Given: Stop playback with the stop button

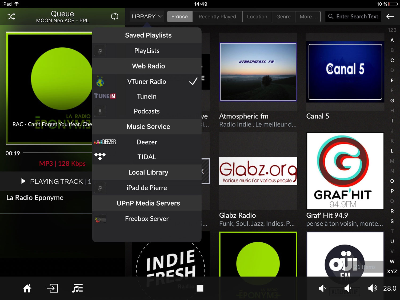Looking at the screenshot, I should coord(200,288).
